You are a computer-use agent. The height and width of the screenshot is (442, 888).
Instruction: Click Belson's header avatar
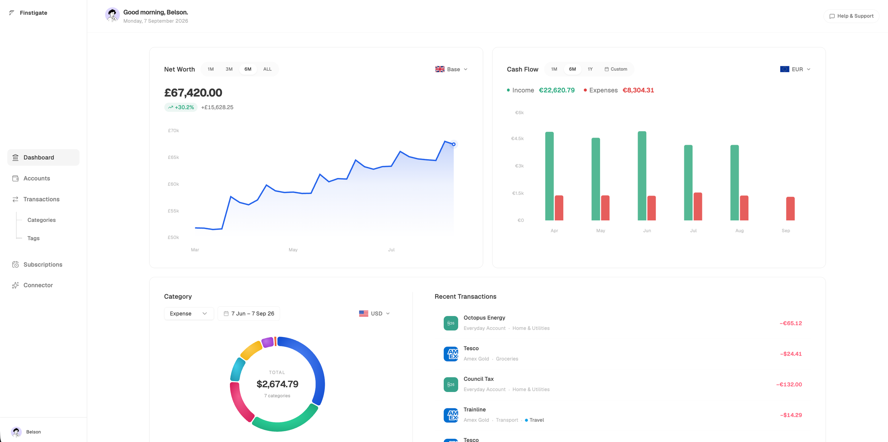click(x=112, y=15)
